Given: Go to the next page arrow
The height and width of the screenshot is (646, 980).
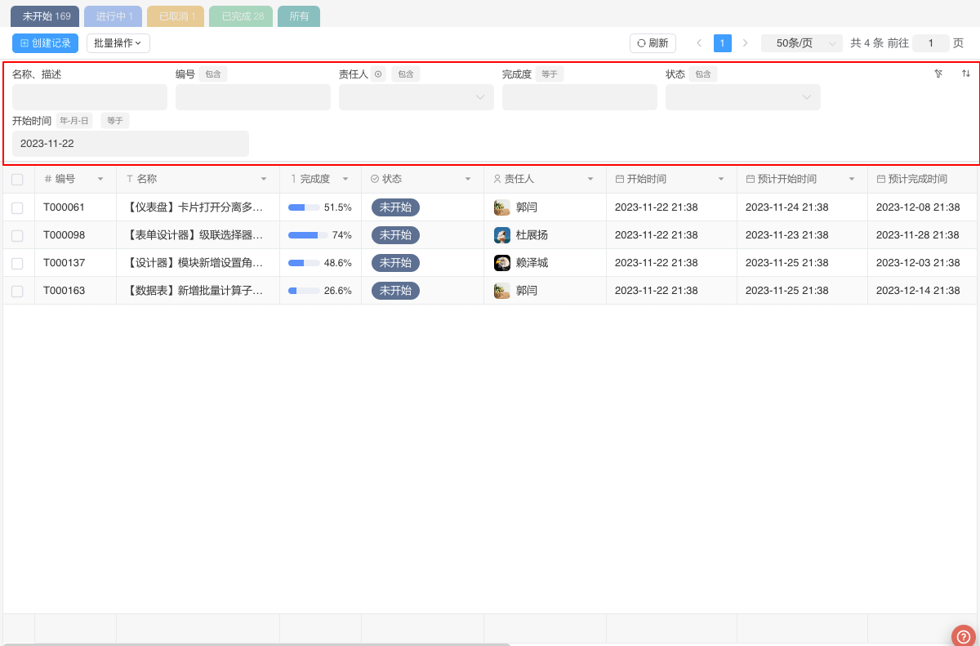Looking at the screenshot, I should pos(745,43).
